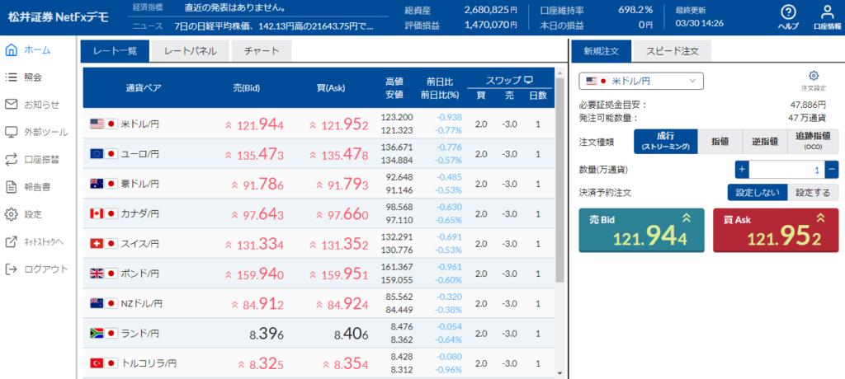The height and width of the screenshot is (379, 845).
Task: Click the 売(Bid) column header
Action: point(248,88)
